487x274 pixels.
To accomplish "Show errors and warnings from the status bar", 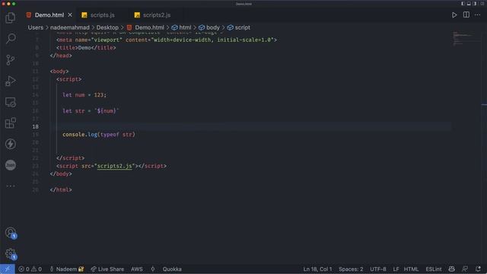I will 30,269.
